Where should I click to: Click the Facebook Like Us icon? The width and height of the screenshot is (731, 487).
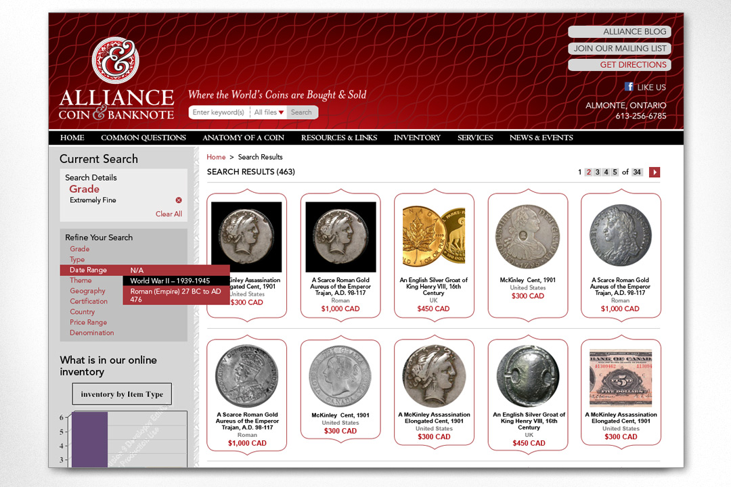coord(629,87)
